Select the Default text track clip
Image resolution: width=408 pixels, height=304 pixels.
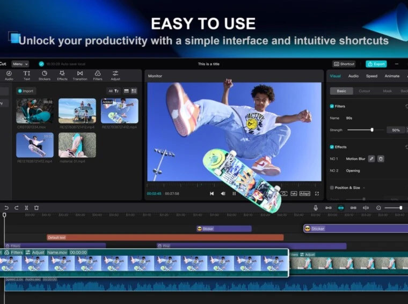(165, 238)
